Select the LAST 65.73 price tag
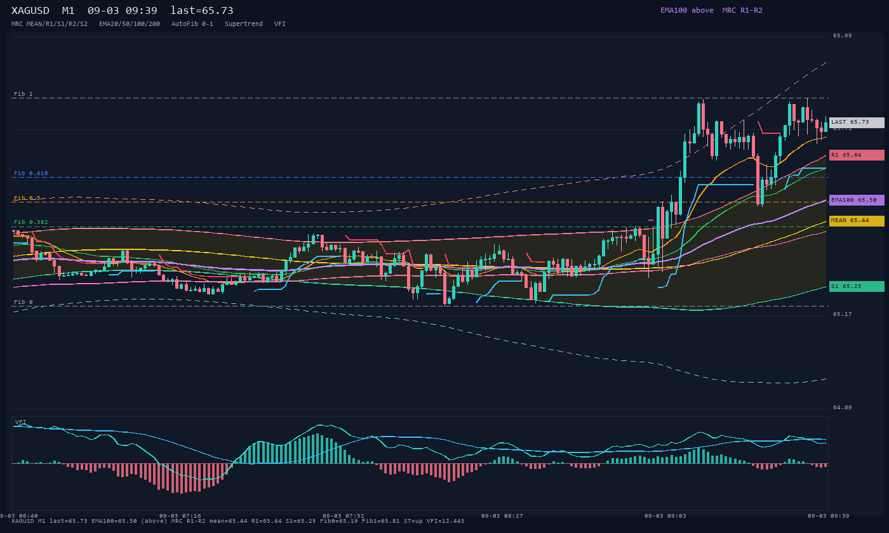 857,122
